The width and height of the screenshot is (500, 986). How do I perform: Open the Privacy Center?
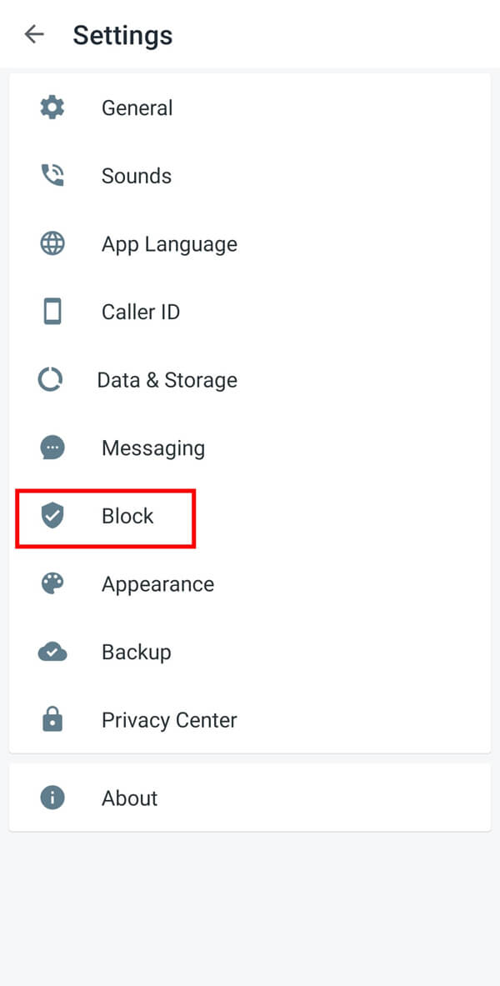point(169,719)
